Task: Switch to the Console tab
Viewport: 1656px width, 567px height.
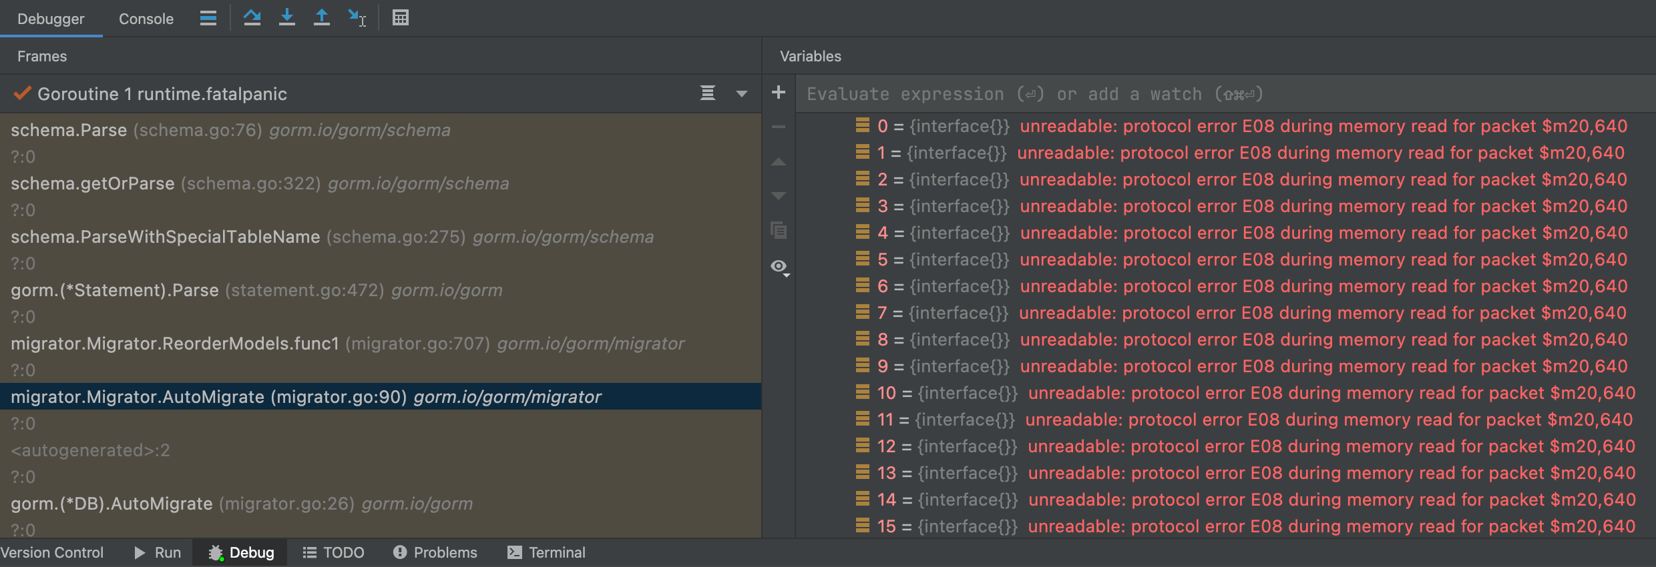Action: 146,19
